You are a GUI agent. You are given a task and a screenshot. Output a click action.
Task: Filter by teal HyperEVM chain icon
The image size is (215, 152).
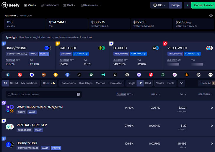click(x=103, y=75)
